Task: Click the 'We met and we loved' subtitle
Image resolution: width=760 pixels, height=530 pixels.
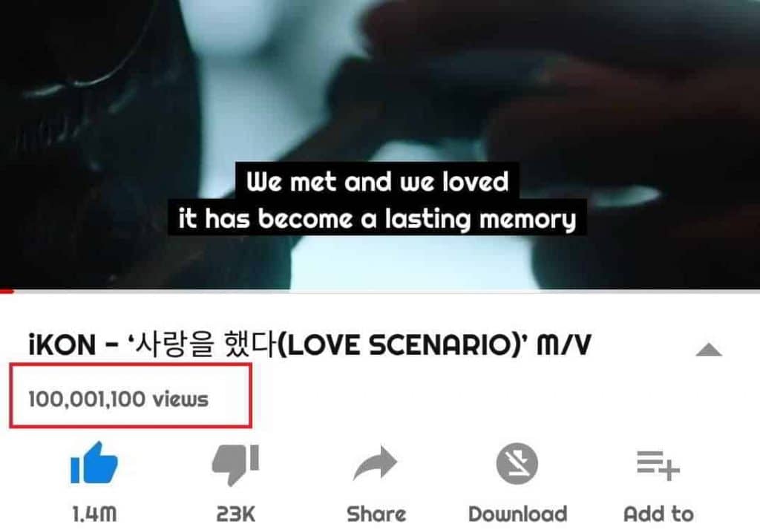Action: tap(377, 181)
